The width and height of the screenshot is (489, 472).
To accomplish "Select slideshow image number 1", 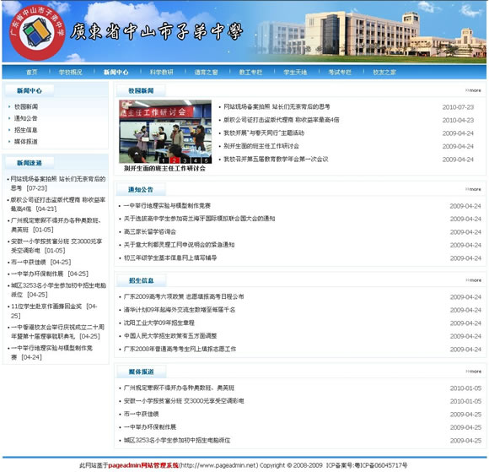I will [x=164, y=160].
